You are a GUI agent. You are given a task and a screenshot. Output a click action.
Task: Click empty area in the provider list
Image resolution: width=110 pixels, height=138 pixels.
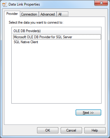tap(56, 74)
